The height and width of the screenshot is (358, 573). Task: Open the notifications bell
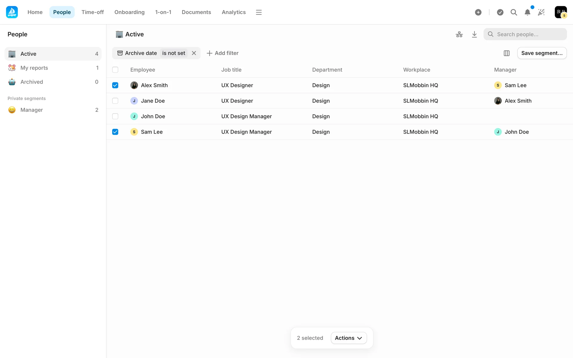pyautogui.click(x=527, y=12)
